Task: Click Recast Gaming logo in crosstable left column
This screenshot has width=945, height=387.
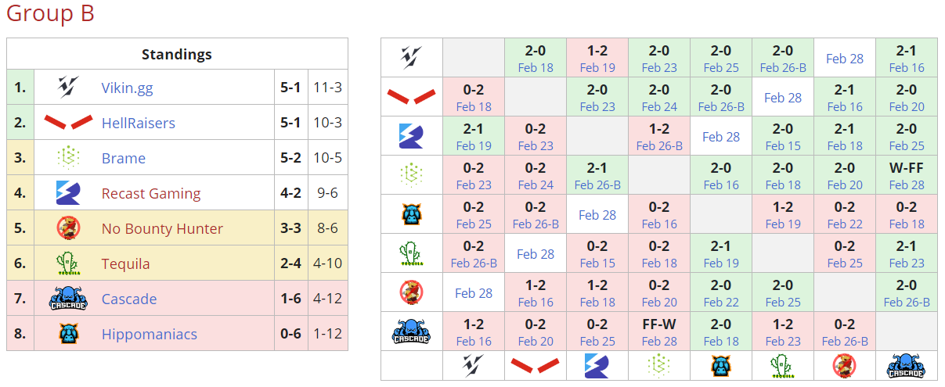Action: coord(411,136)
